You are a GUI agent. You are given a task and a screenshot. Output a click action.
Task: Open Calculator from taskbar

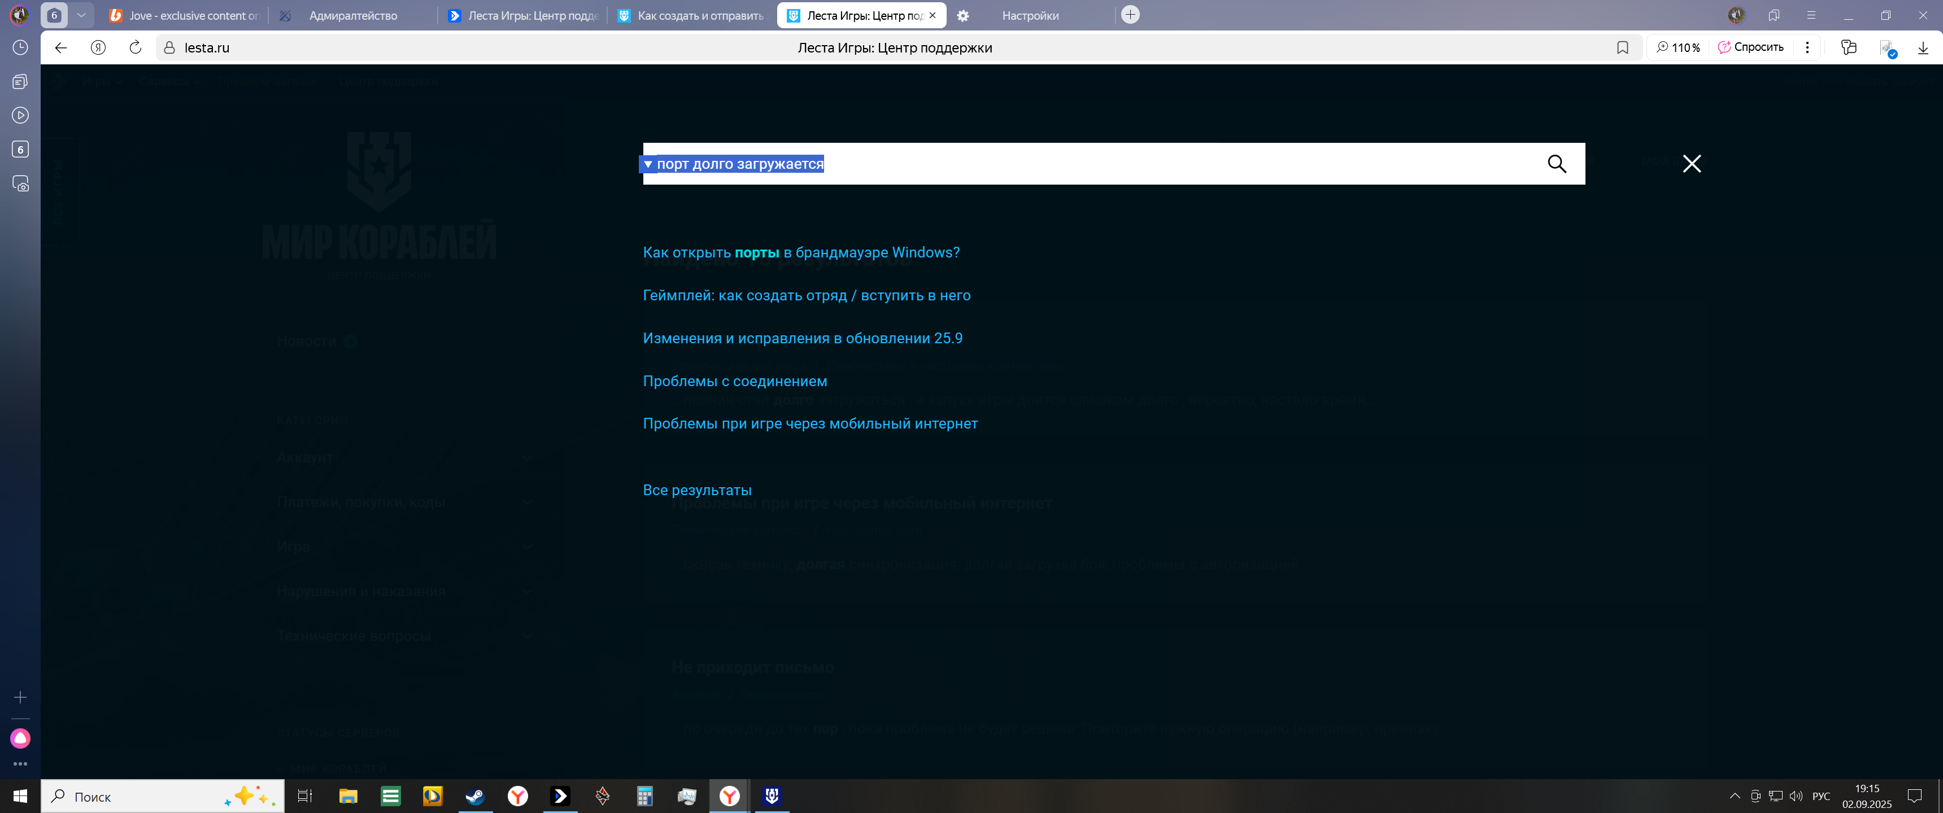(645, 797)
